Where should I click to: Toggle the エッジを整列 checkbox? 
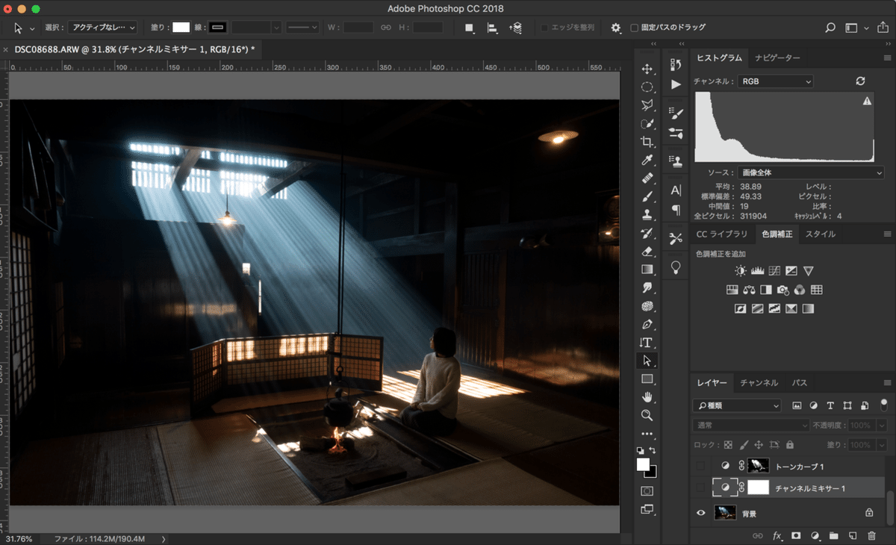544,28
